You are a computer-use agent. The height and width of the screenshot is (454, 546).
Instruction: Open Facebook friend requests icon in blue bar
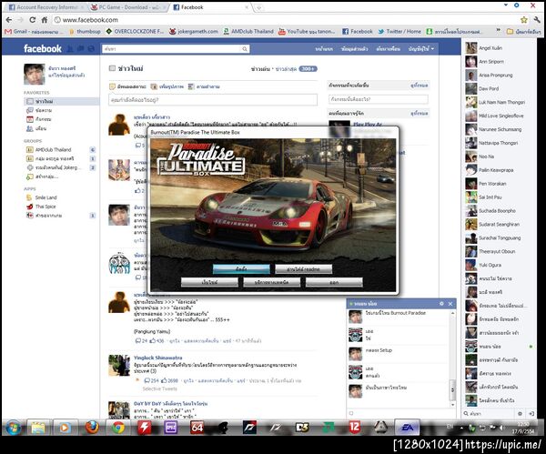(x=70, y=49)
